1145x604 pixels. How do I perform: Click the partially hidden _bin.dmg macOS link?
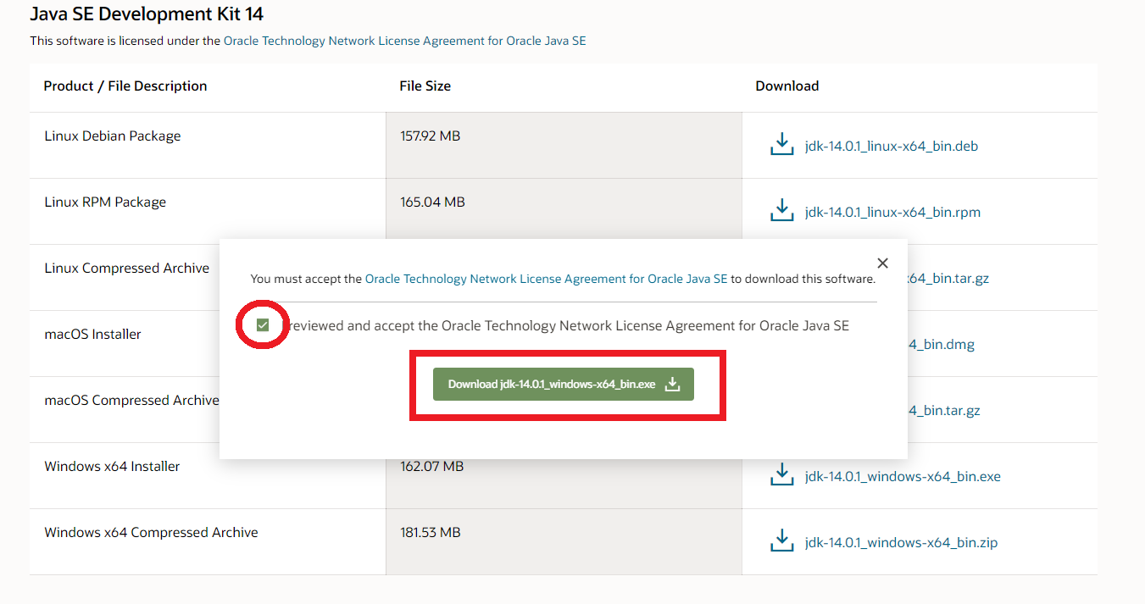point(941,344)
